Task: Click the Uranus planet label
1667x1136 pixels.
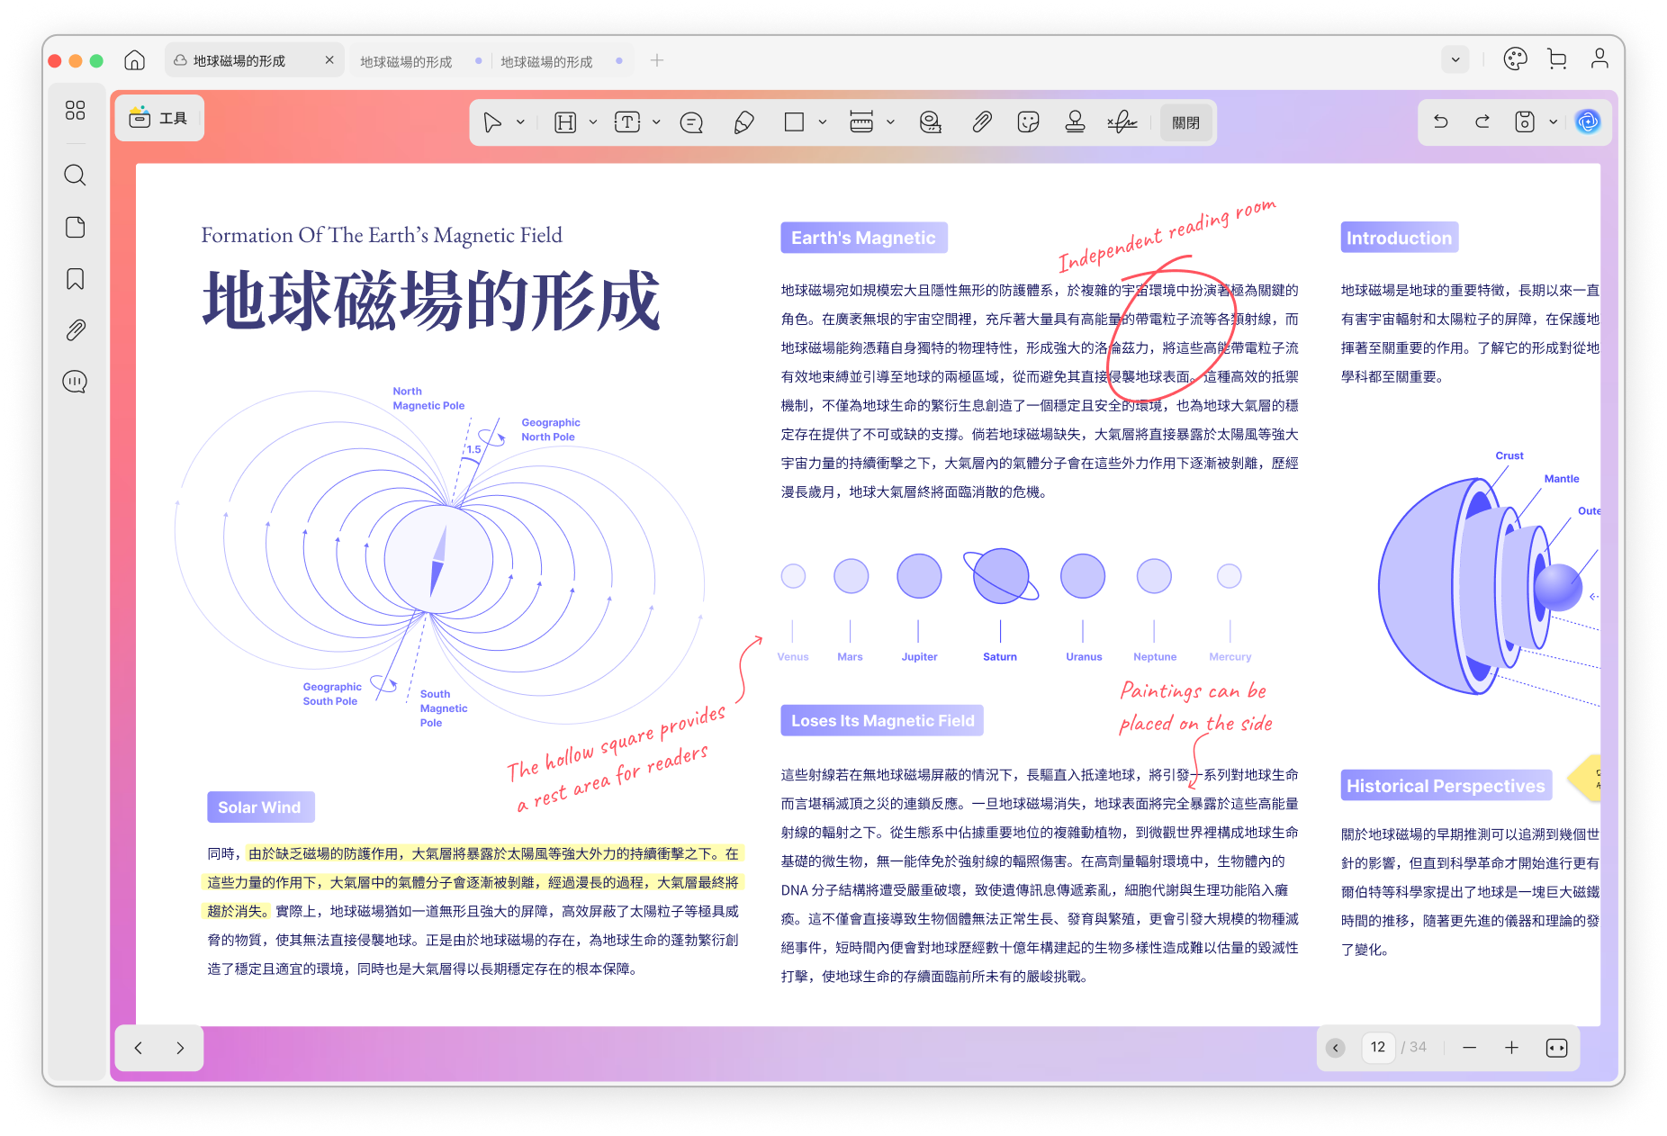Action: (x=1084, y=657)
